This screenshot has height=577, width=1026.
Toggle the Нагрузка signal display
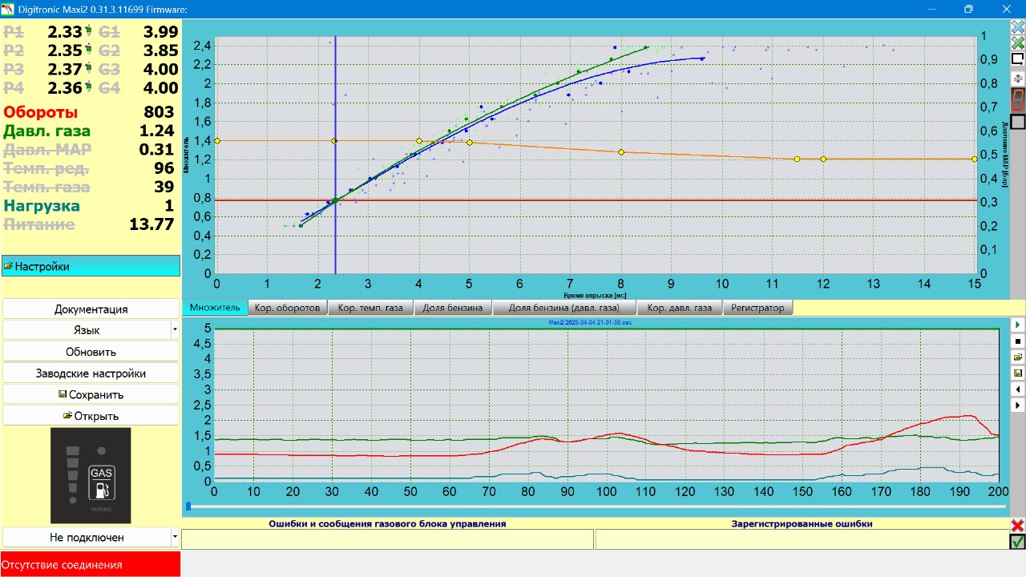[x=42, y=206]
